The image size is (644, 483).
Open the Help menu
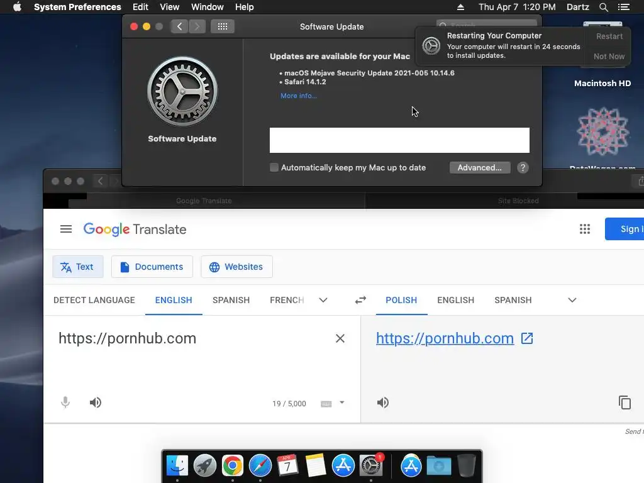(x=245, y=7)
